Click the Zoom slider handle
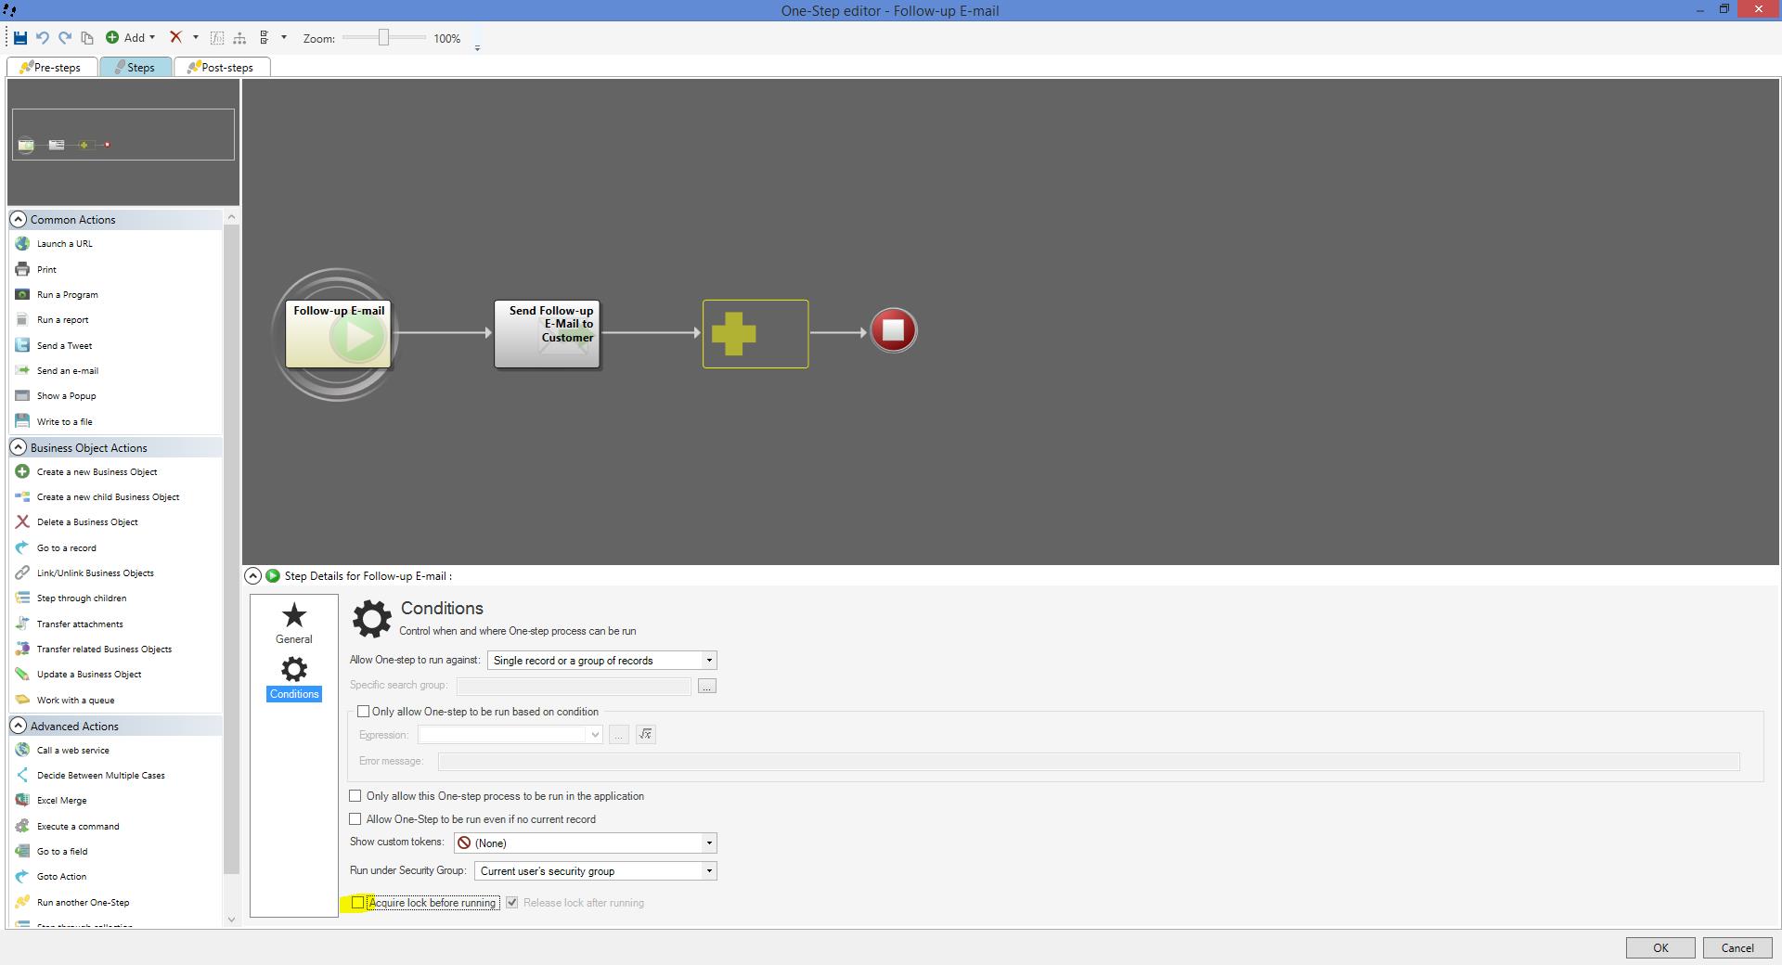This screenshot has width=1782, height=965. [382, 38]
